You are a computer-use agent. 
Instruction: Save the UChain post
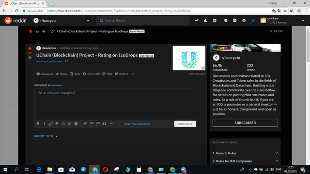(x=76, y=74)
